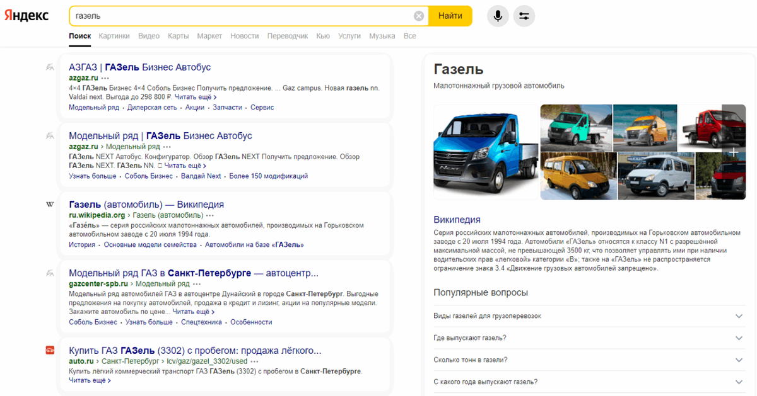
Task: Open search settings filter icon
Action: [x=524, y=16]
